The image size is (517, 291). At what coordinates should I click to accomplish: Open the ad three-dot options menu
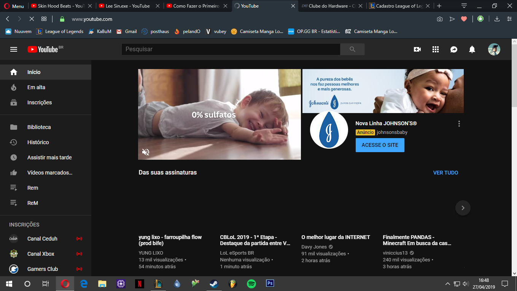coord(459,124)
